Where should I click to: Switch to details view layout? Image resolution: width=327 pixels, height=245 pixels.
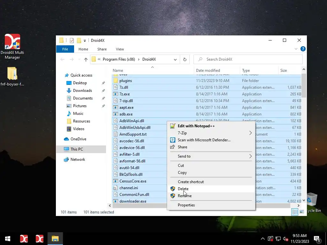pyautogui.click(x=295, y=212)
